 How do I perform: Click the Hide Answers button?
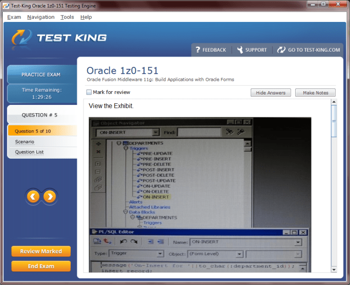[270, 93]
